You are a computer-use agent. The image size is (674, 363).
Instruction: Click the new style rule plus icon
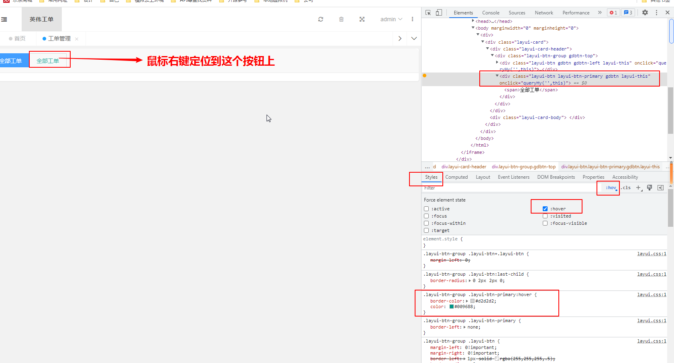coord(639,188)
